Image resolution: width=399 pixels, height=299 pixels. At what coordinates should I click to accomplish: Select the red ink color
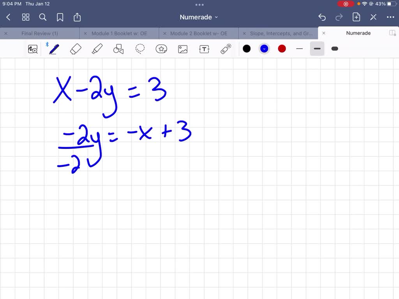click(x=282, y=49)
